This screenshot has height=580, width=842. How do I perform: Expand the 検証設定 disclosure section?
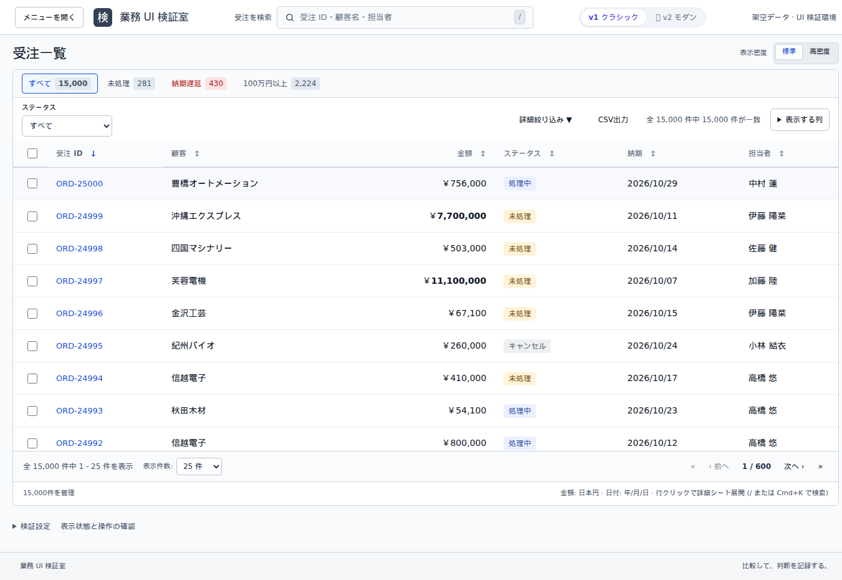(31, 526)
